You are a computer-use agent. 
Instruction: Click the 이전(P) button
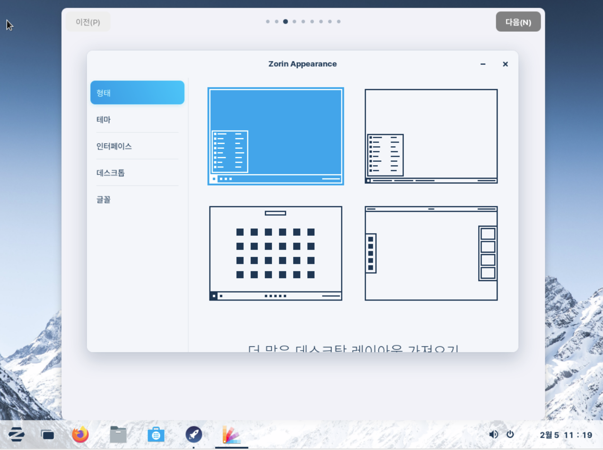click(x=88, y=22)
